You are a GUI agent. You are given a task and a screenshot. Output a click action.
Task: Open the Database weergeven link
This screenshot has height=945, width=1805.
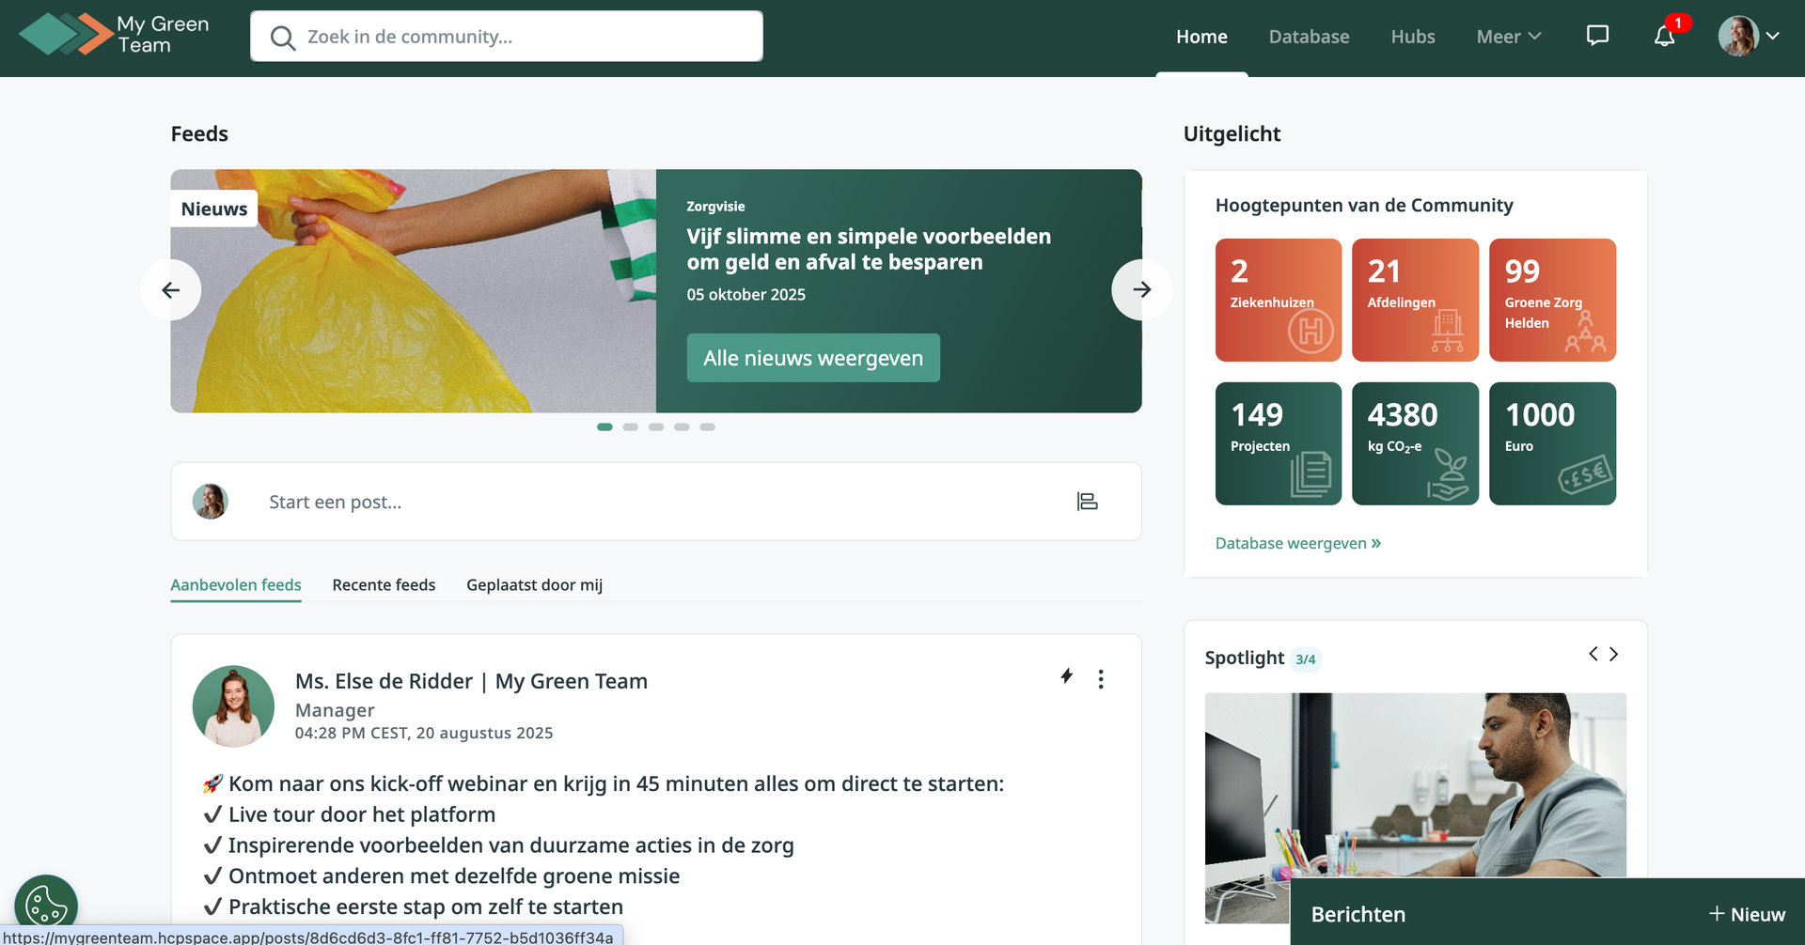click(x=1297, y=543)
